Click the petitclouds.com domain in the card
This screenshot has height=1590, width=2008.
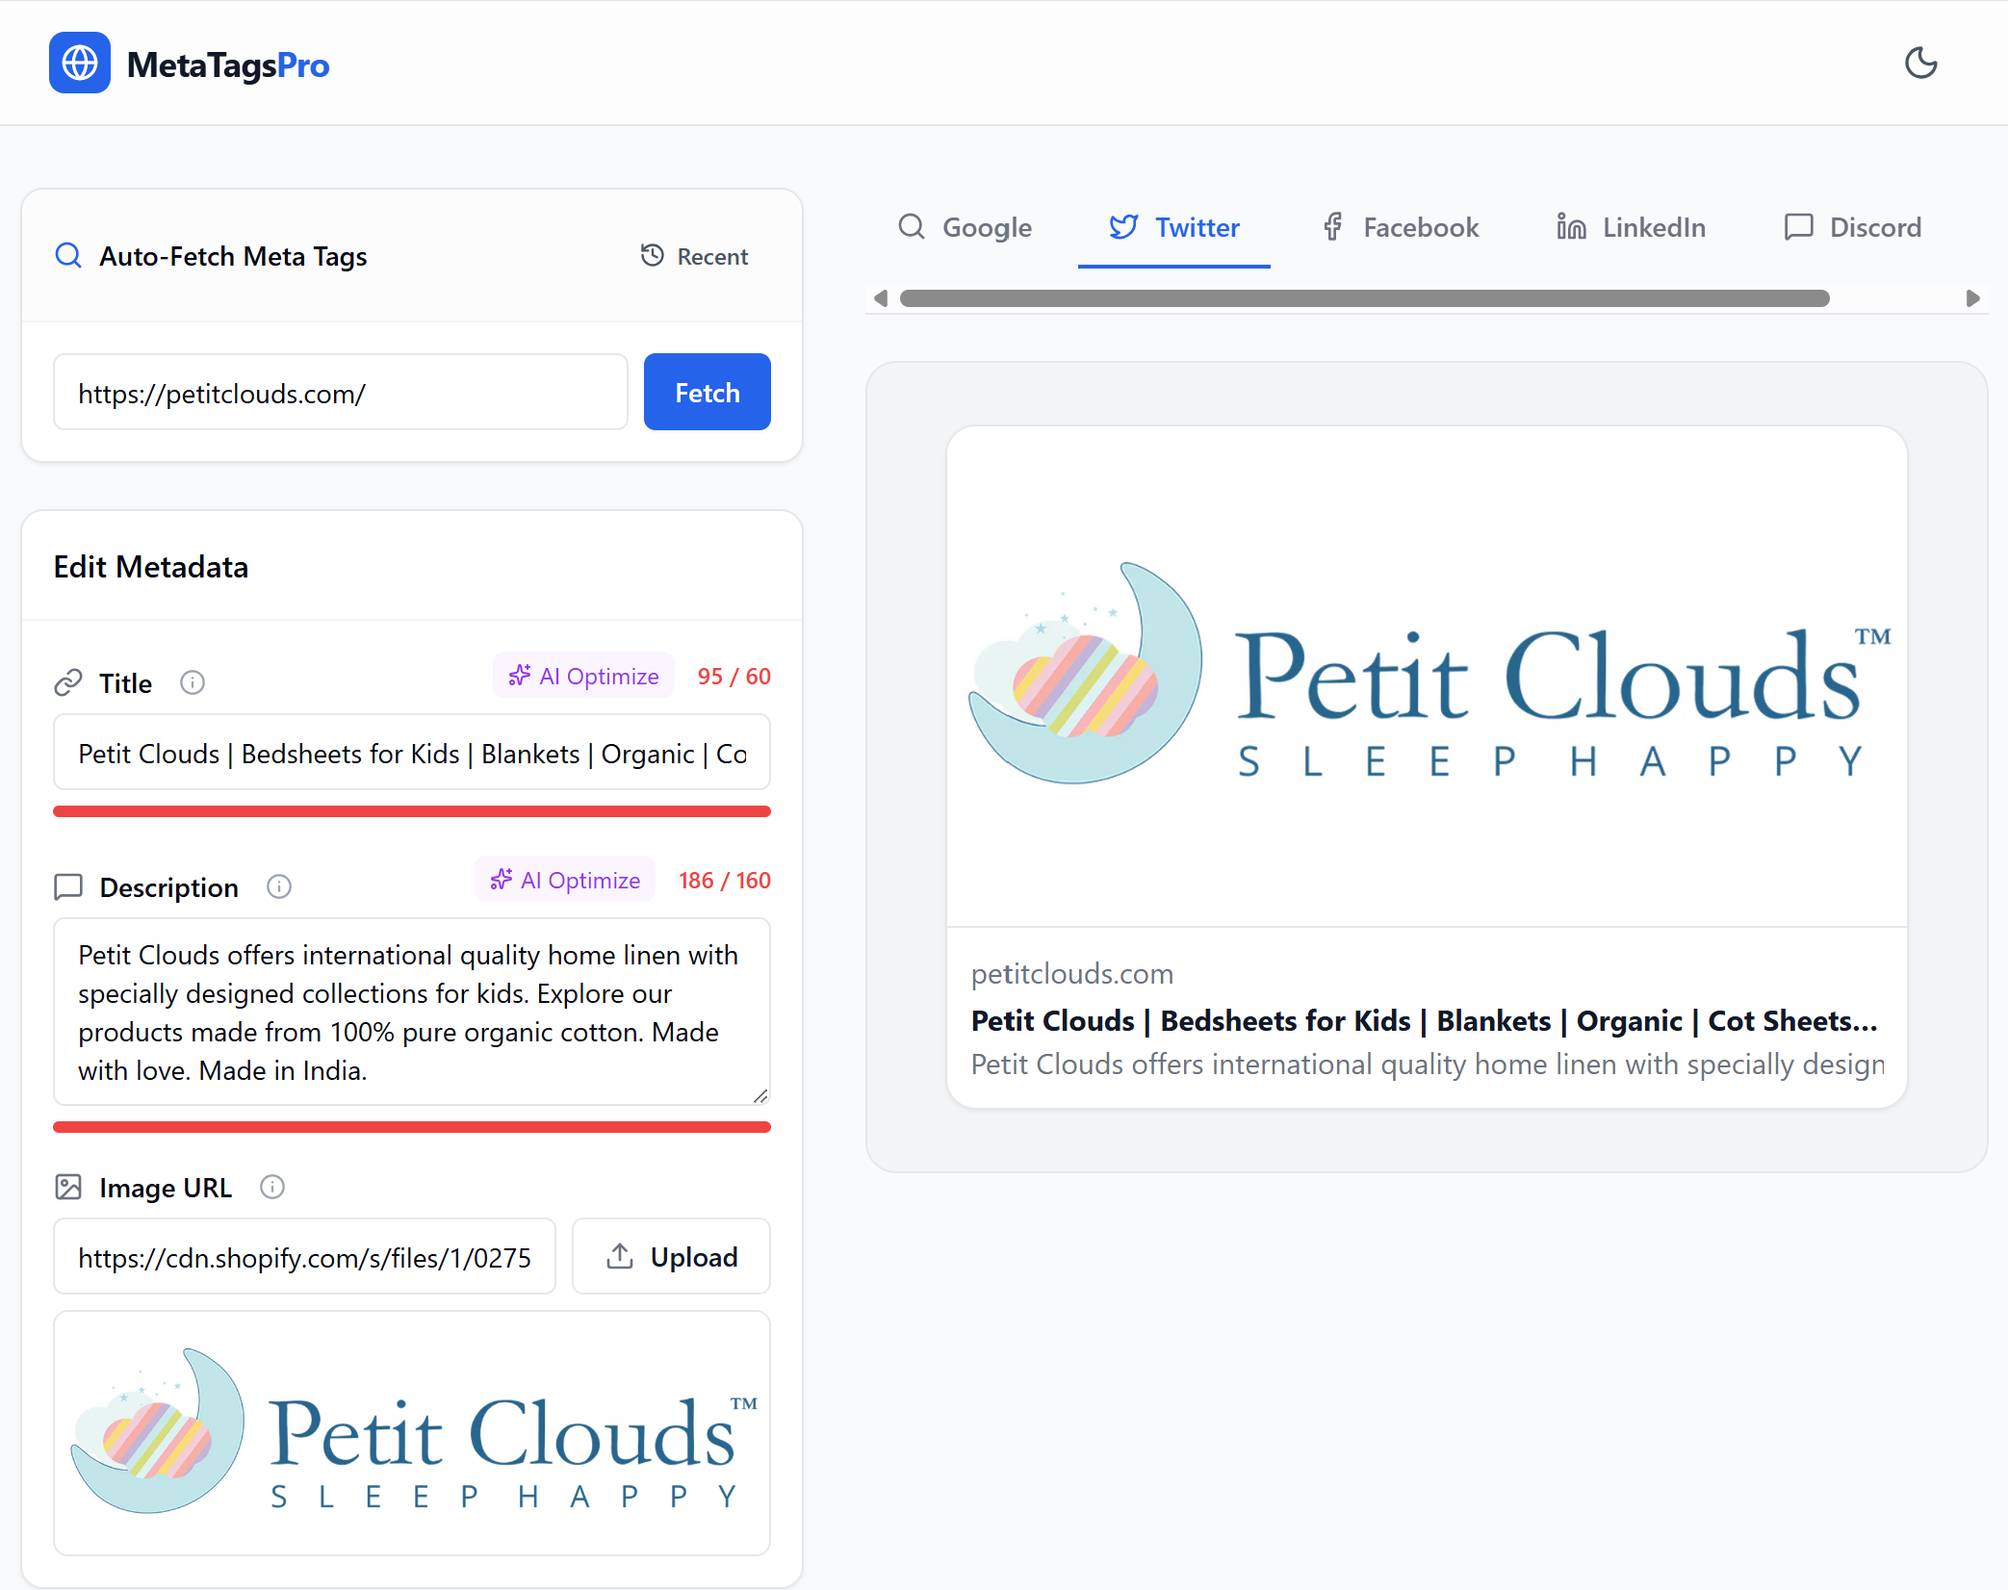click(1071, 974)
